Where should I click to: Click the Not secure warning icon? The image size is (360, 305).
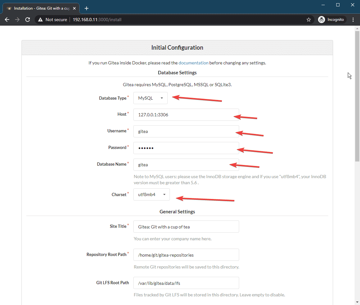point(40,20)
